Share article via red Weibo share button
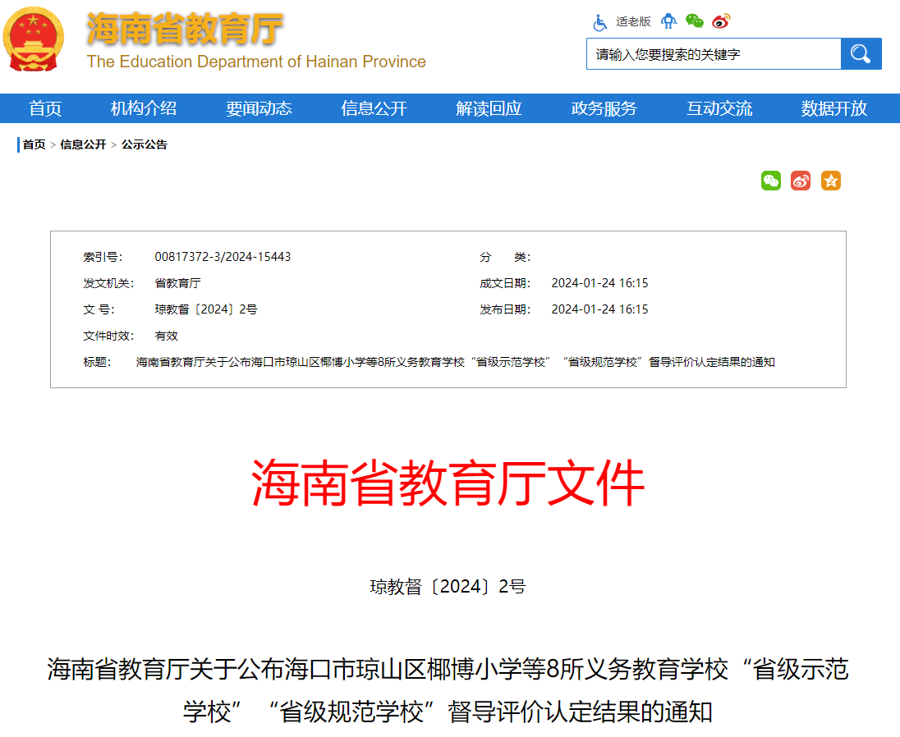This screenshot has width=900, height=737. coord(801,181)
